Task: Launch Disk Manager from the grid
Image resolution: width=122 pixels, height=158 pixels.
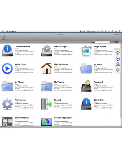Action: pos(47,51)
